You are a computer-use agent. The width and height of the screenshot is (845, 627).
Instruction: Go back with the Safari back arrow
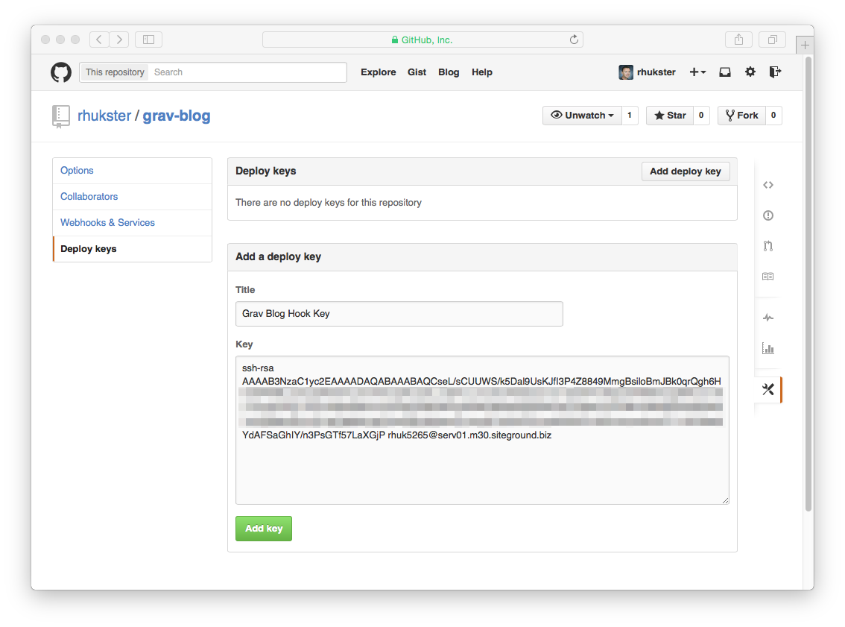(99, 40)
